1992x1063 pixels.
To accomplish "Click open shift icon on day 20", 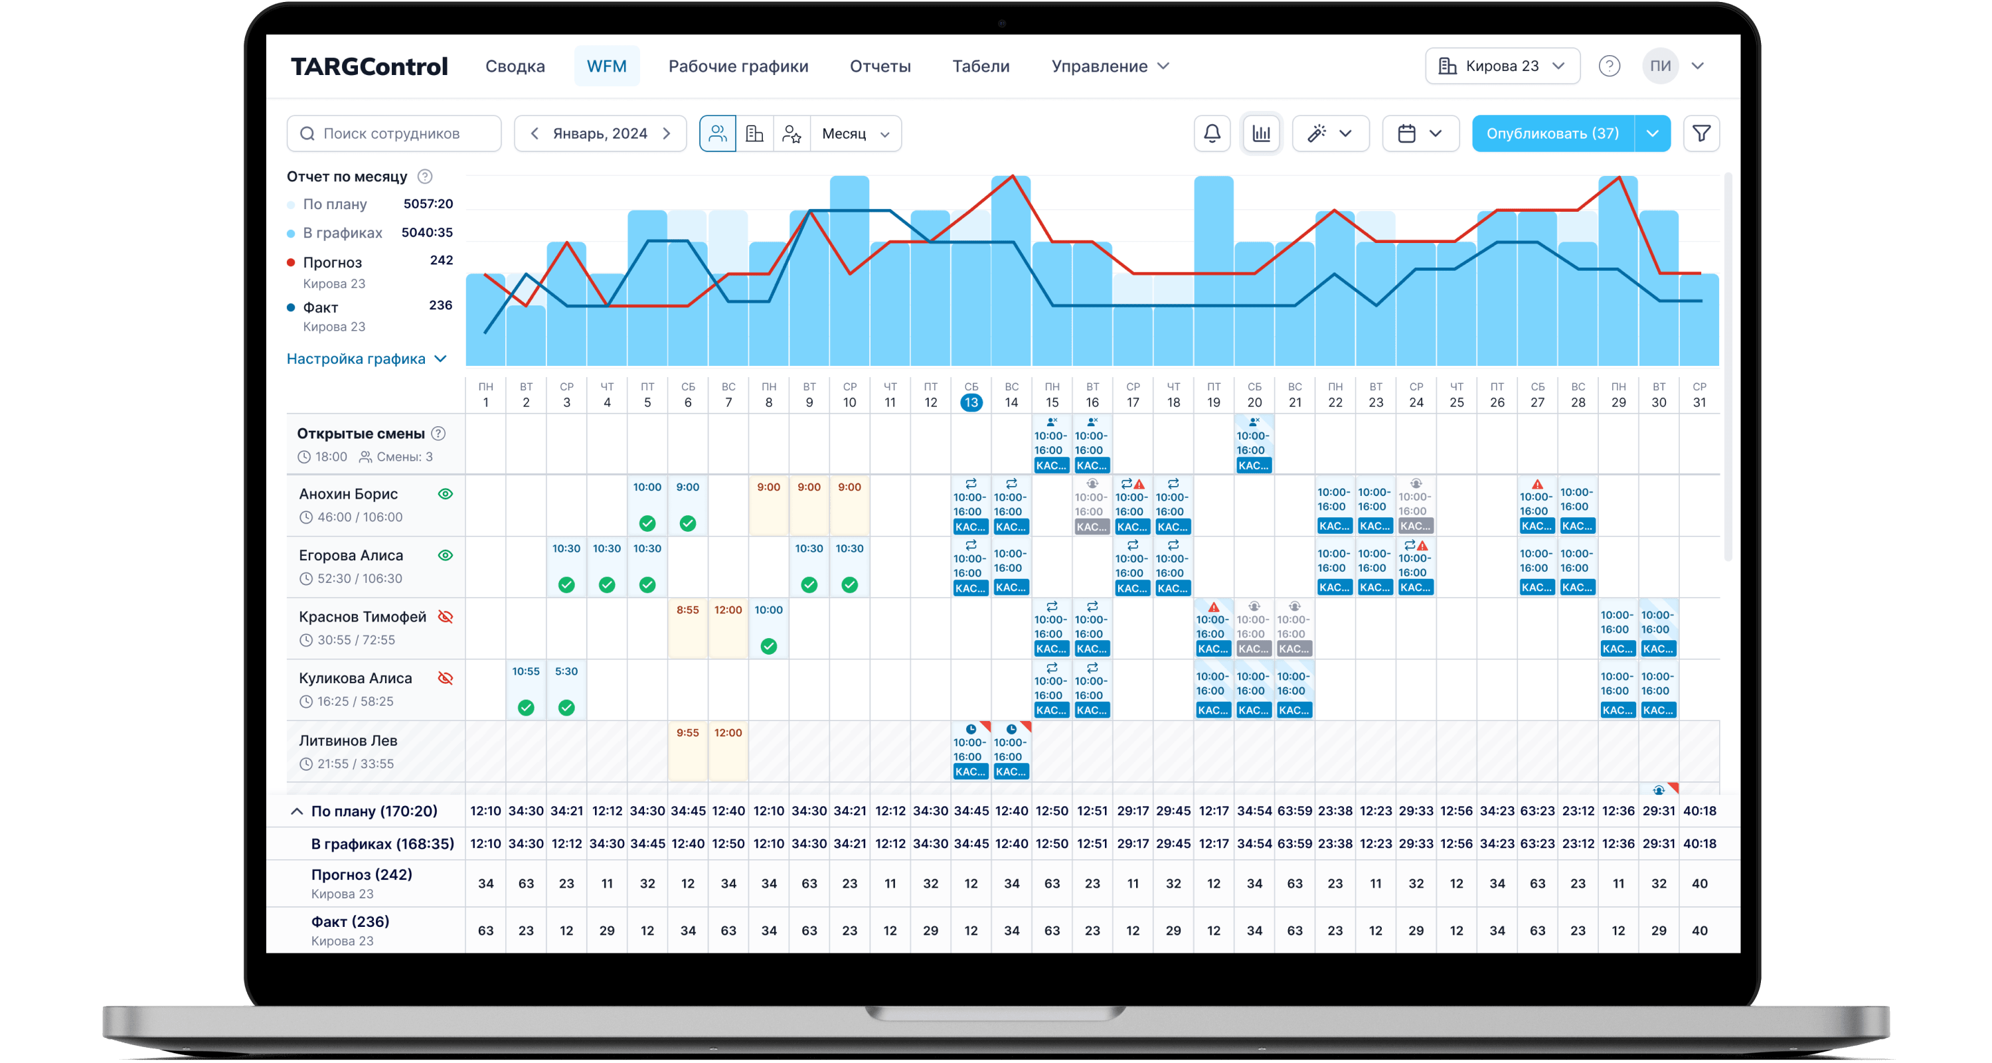I will click(x=1254, y=422).
